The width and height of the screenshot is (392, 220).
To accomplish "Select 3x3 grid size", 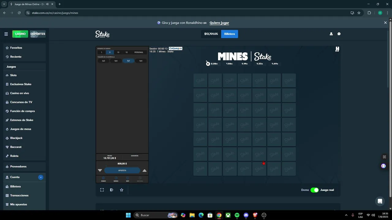I will [x=104, y=61].
